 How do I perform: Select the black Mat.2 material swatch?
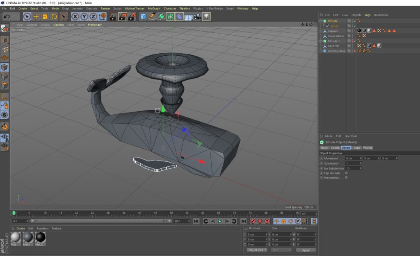point(40,237)
